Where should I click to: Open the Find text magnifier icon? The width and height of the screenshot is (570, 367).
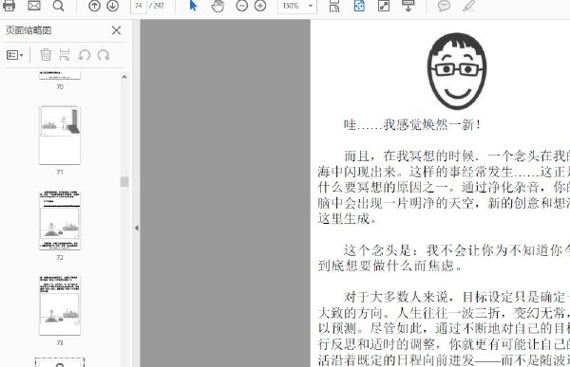(58, 6)
